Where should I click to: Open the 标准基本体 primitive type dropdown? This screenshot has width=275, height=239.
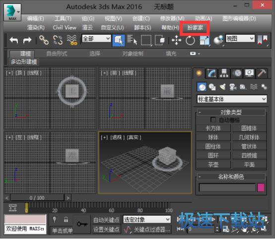232,99
